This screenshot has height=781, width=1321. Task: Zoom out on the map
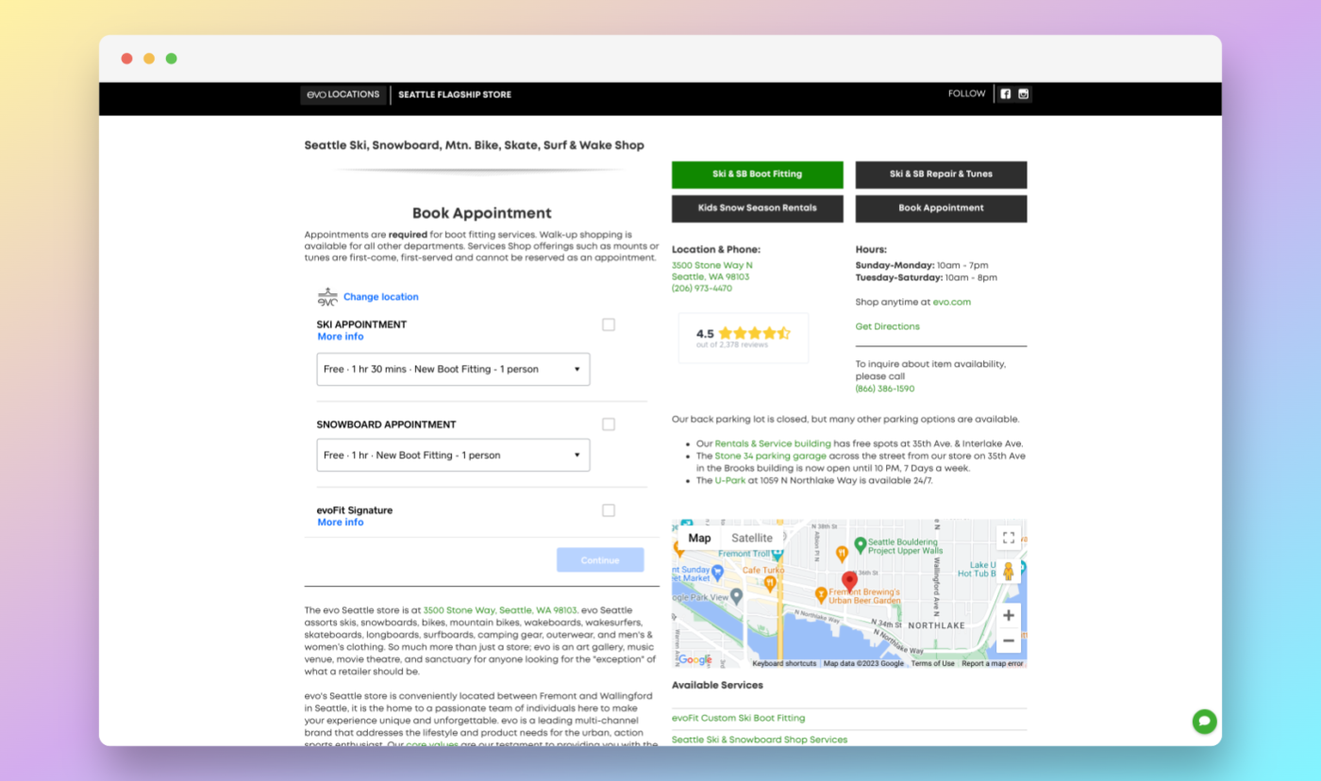(1009, 640)
